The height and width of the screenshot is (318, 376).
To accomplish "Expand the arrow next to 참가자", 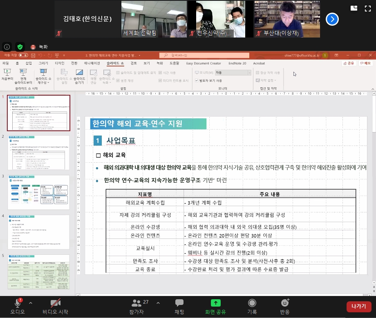I will pyautogui.click(x=158, y=303).
